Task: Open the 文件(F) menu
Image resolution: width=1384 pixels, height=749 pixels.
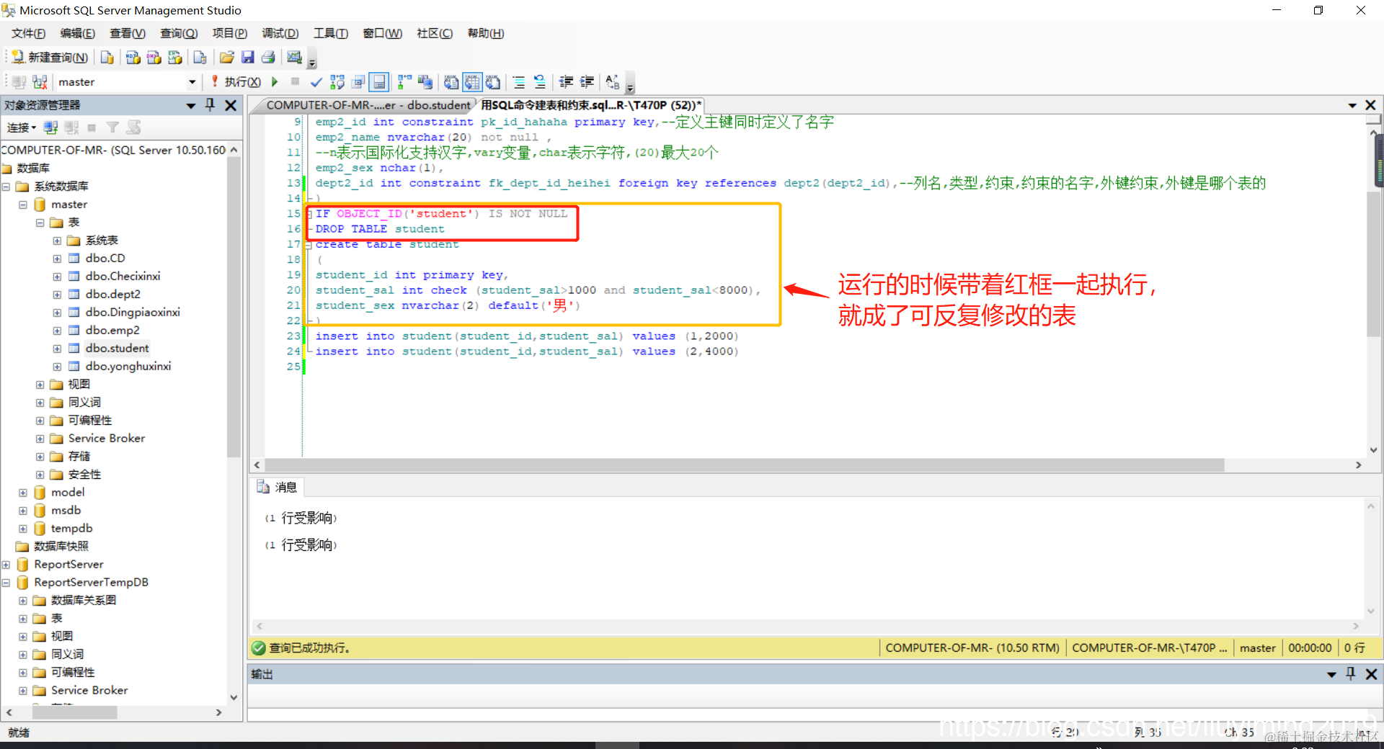Action: coord(28,33)
